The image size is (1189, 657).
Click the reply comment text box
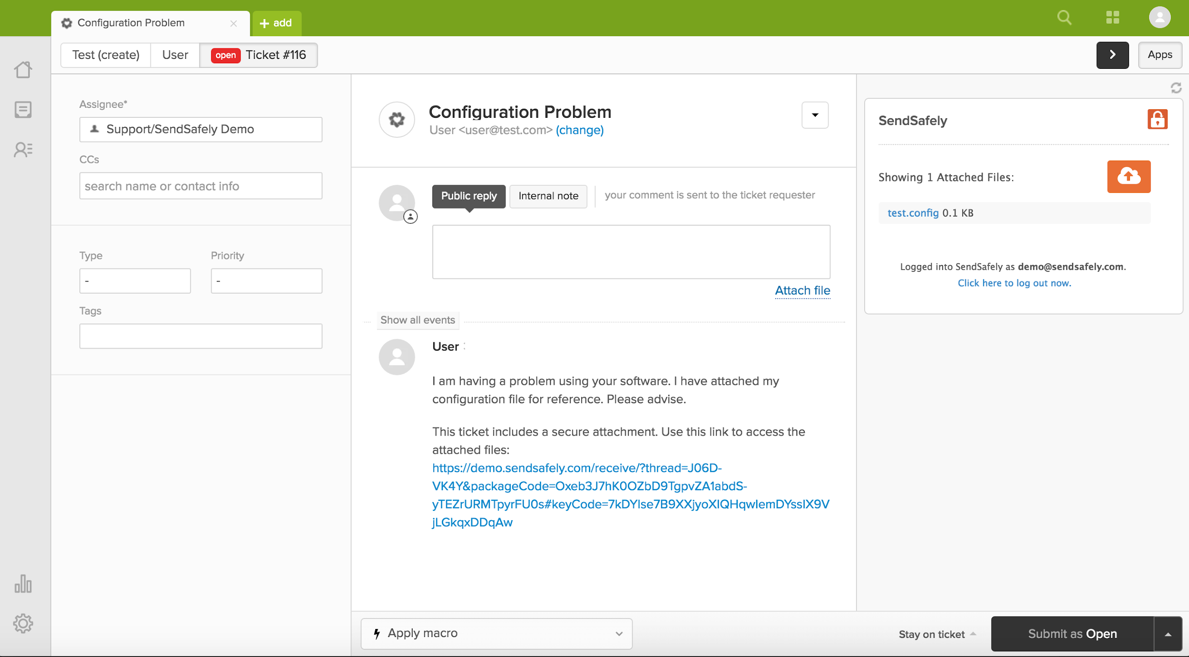[631, 252]
